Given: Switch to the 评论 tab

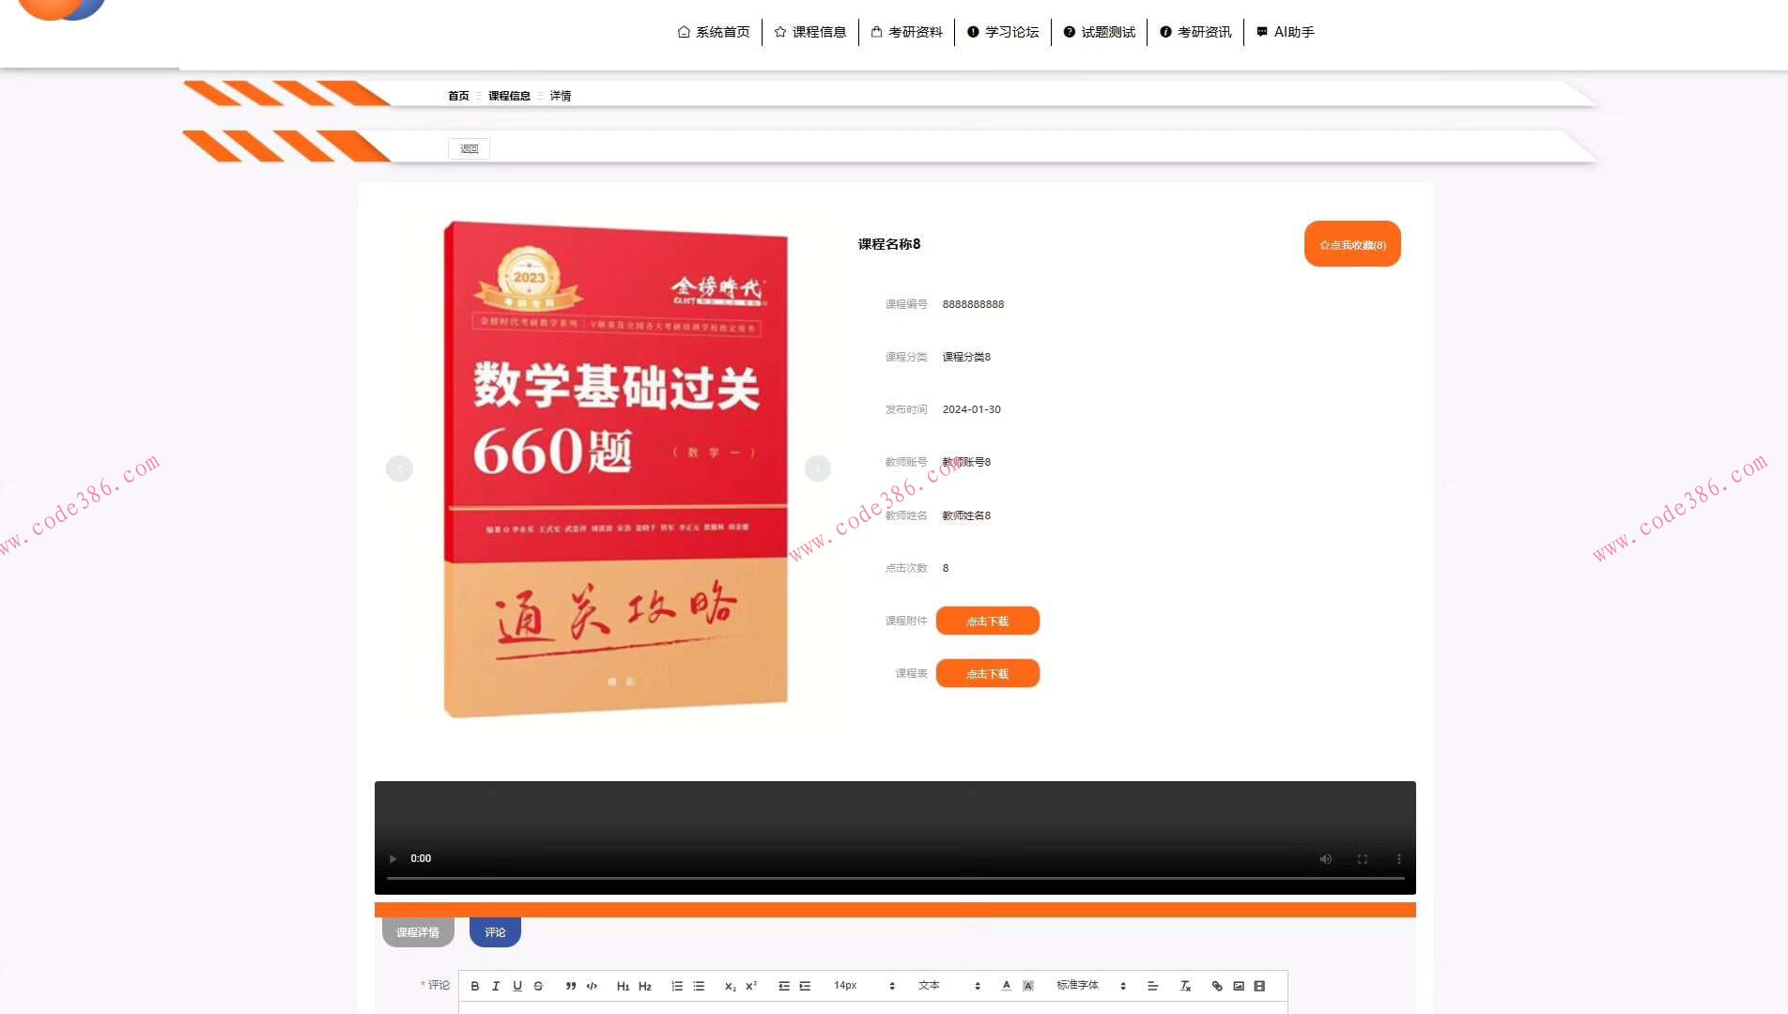Looking at the screenshot, I should (495, 931).
